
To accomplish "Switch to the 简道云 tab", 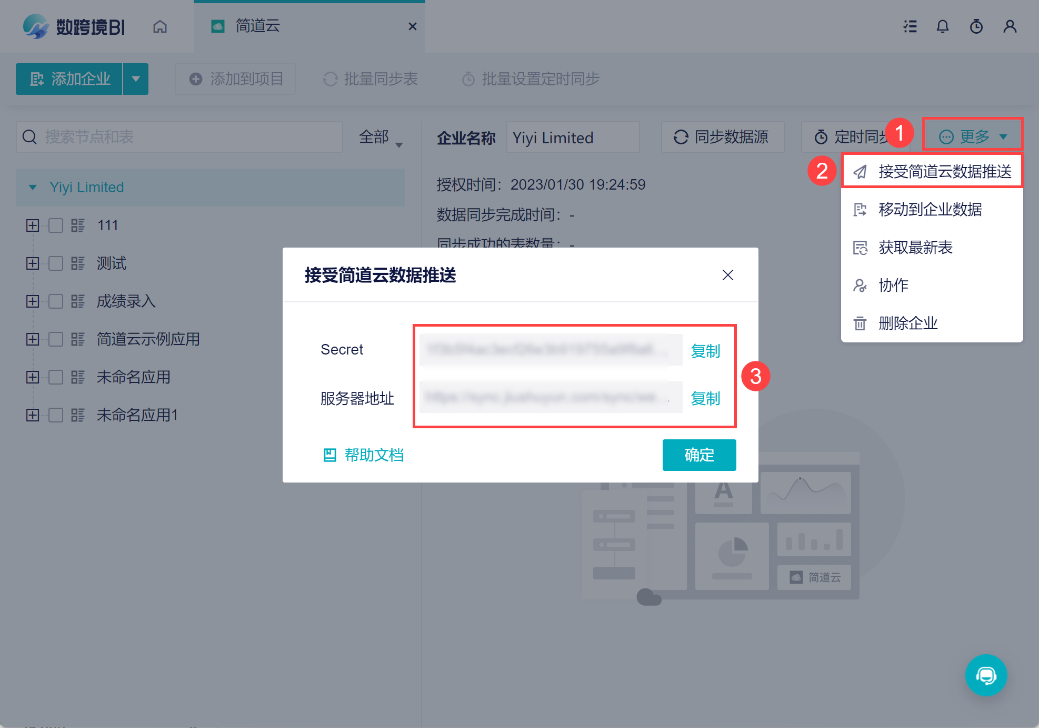I will pos(309,26).
